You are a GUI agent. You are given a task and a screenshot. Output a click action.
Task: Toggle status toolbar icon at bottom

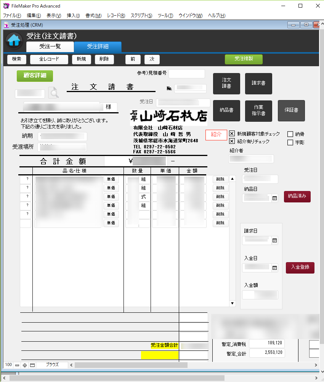click(x=32, y=365)
